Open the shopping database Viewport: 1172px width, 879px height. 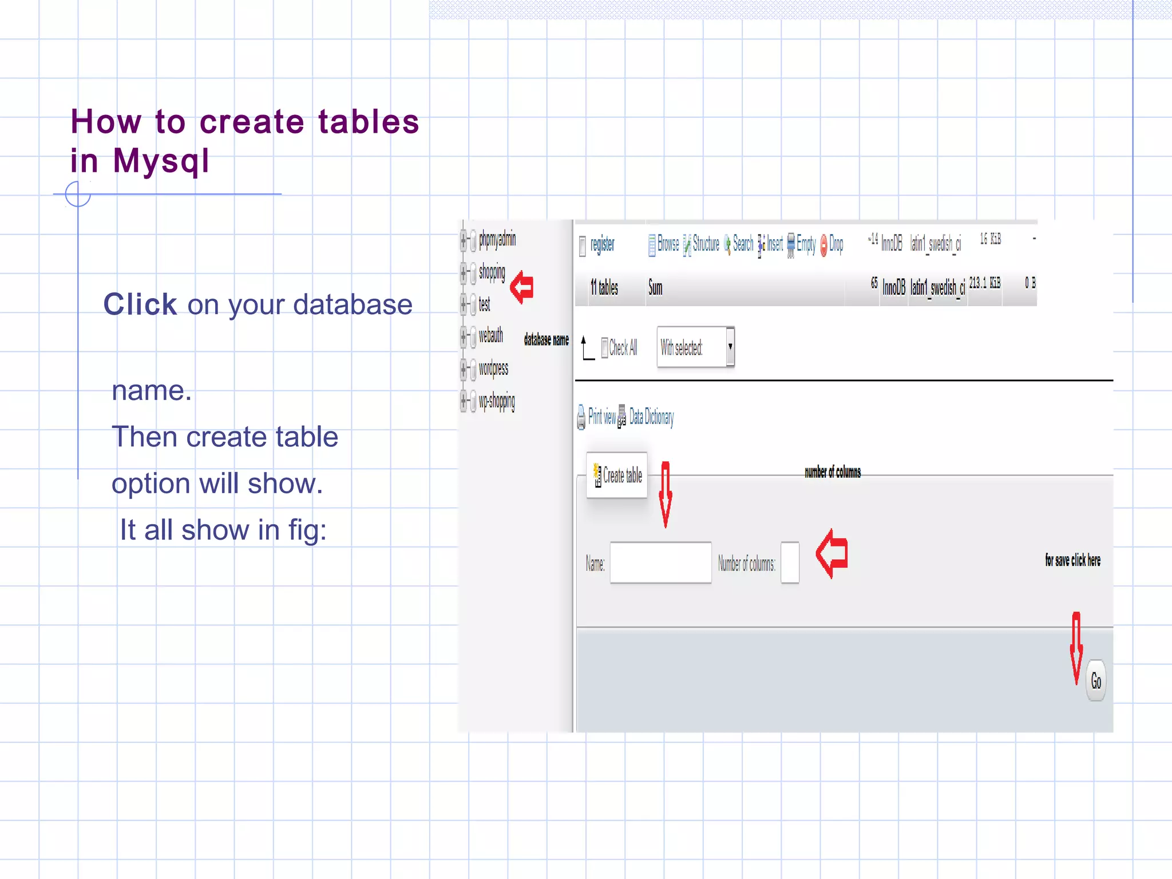tap(492, 272)
